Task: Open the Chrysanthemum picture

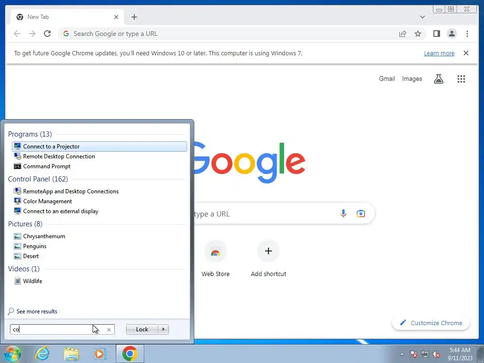Action: click(x=99, y=236)
